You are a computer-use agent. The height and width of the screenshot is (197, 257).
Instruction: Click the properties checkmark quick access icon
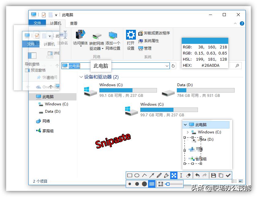43,15
